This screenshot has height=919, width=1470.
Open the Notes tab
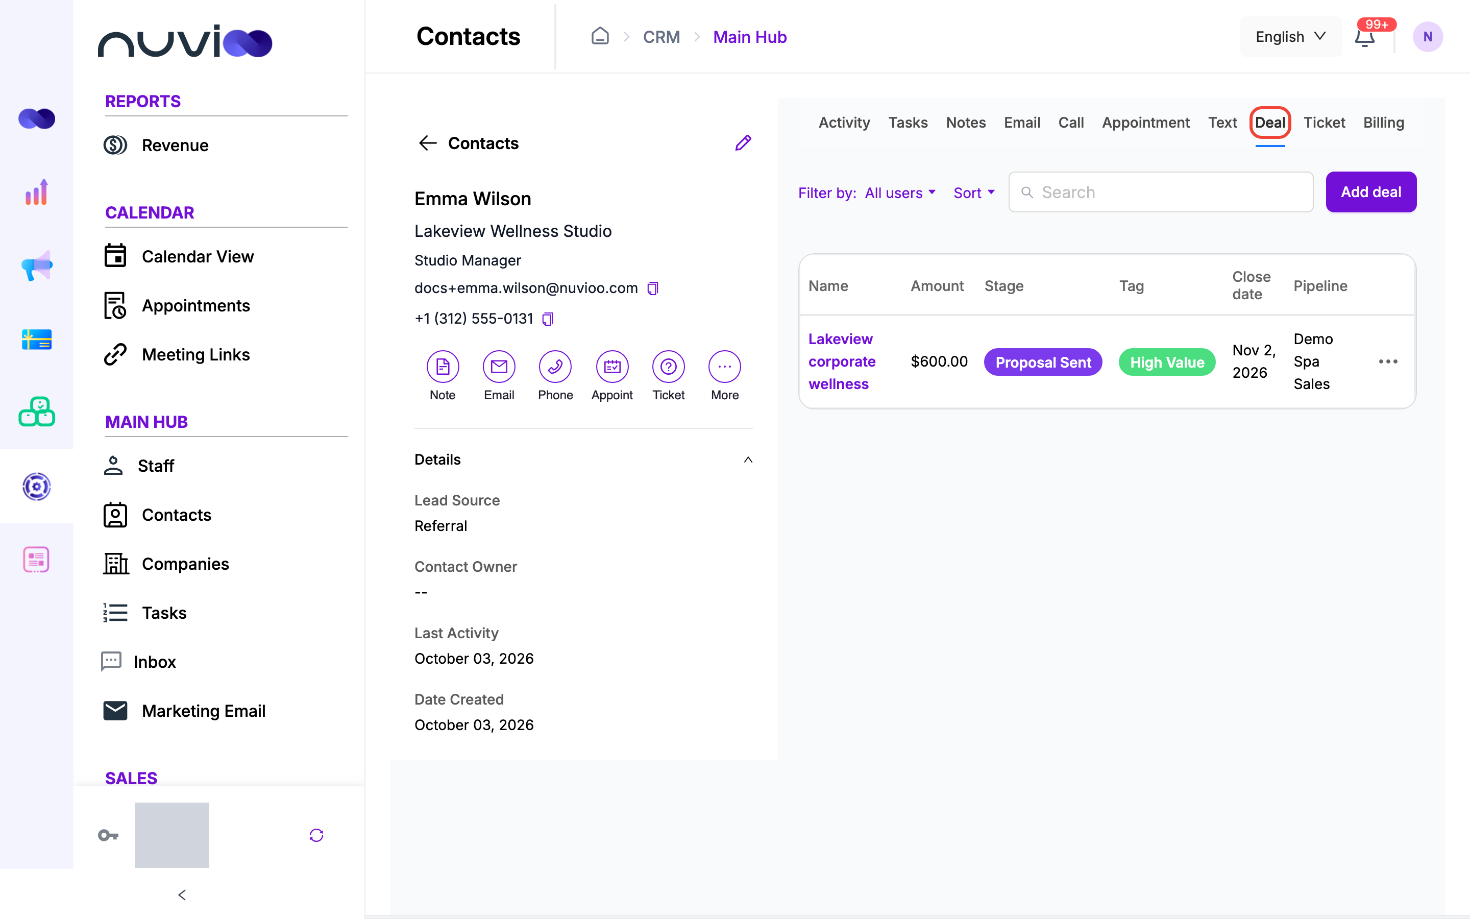point(965,123)
